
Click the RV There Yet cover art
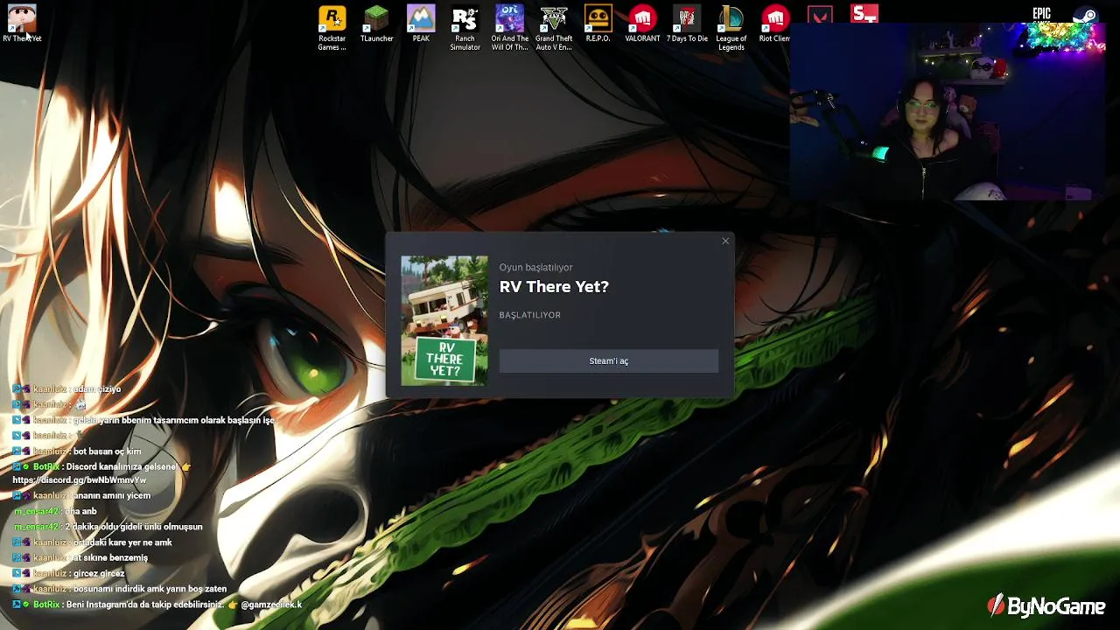coord(444,320)
